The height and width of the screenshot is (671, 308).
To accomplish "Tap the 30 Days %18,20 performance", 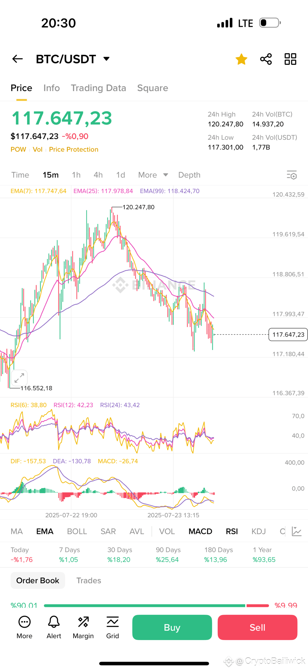I will coord(120,555).
